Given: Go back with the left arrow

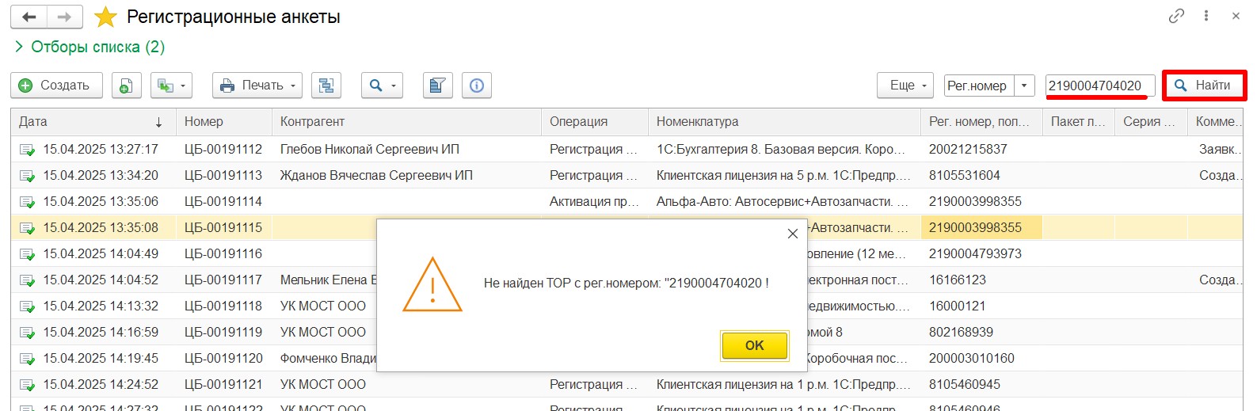Looking at the screenshot, I should [29, 17].
